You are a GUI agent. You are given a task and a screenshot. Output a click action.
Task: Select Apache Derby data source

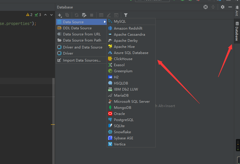(131, 41)
